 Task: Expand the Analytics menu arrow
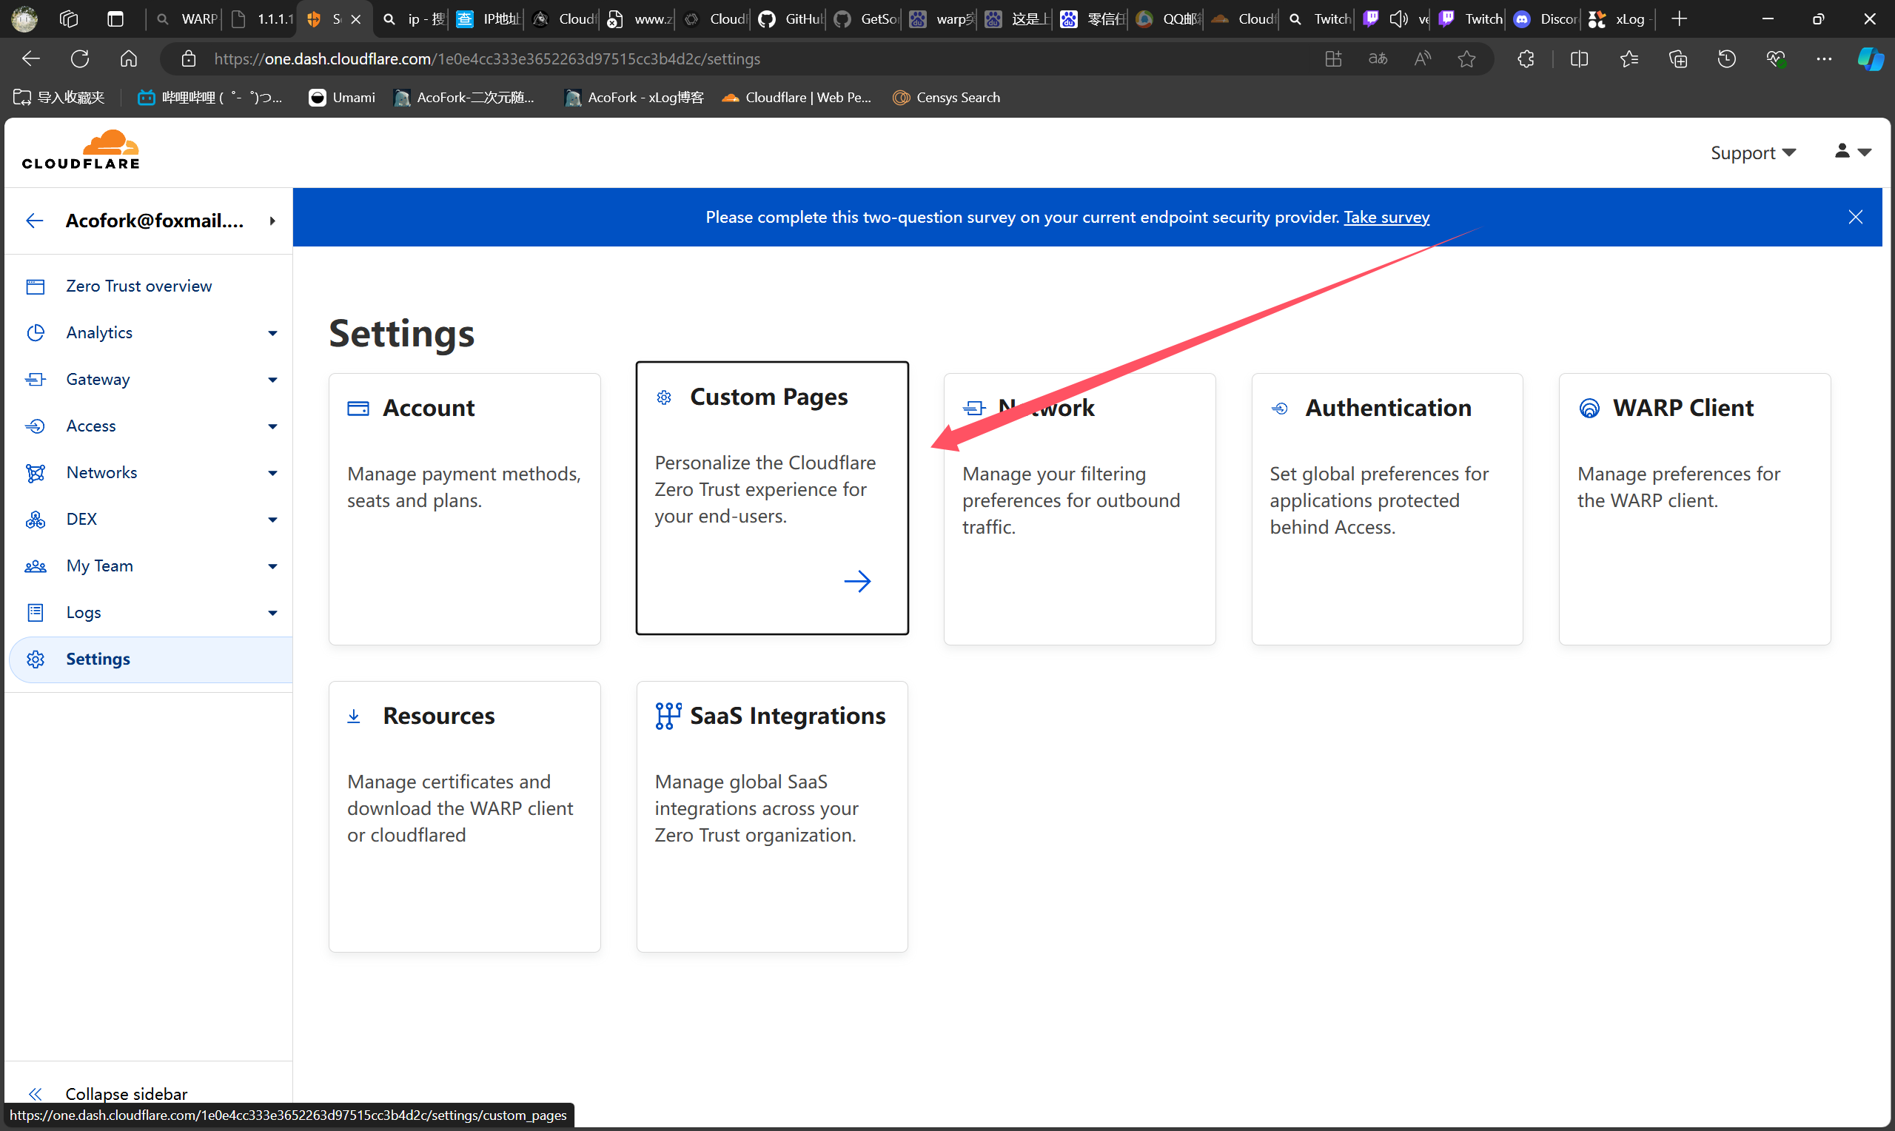pos(273,333)
